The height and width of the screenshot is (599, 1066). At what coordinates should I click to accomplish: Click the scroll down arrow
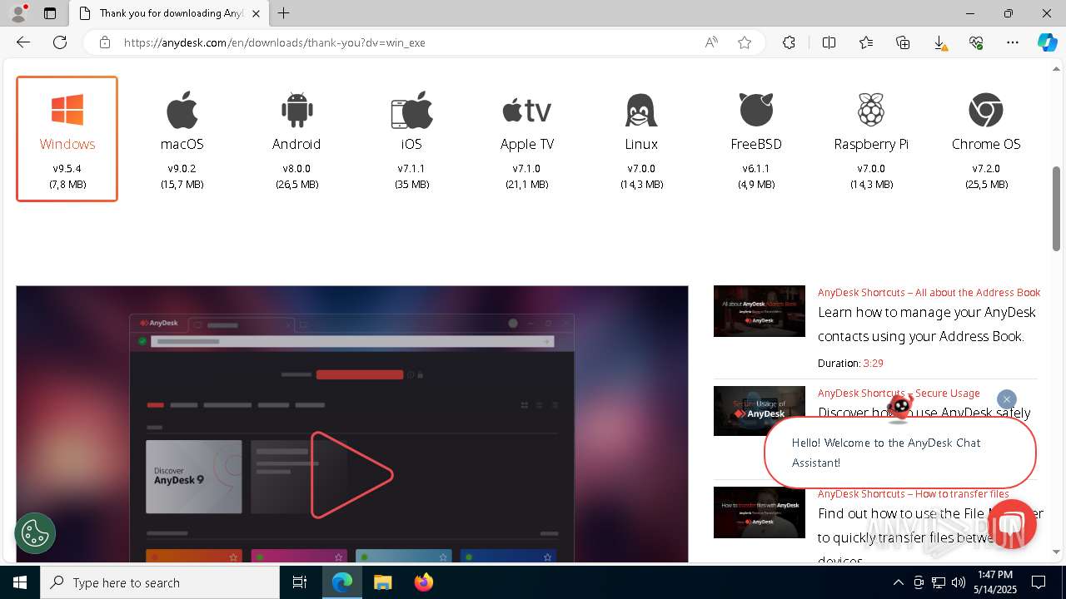coord(1057,552)
